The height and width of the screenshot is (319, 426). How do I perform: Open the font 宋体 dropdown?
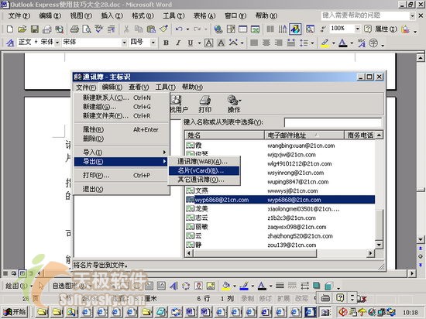pos(124,43)
